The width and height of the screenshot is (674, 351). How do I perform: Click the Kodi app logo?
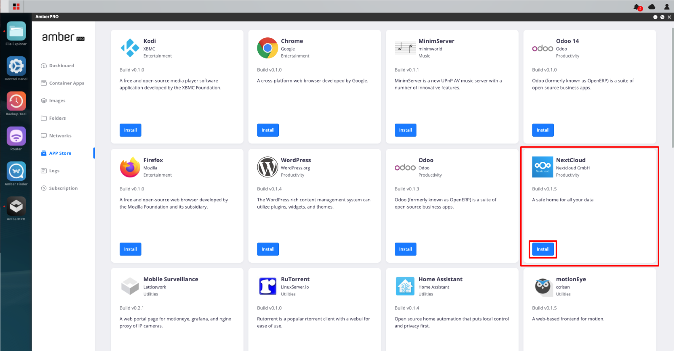pos(130,48)
